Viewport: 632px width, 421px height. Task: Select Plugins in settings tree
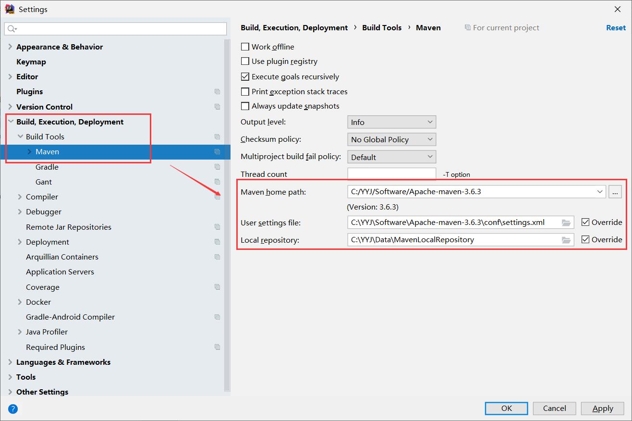point(30,91)
